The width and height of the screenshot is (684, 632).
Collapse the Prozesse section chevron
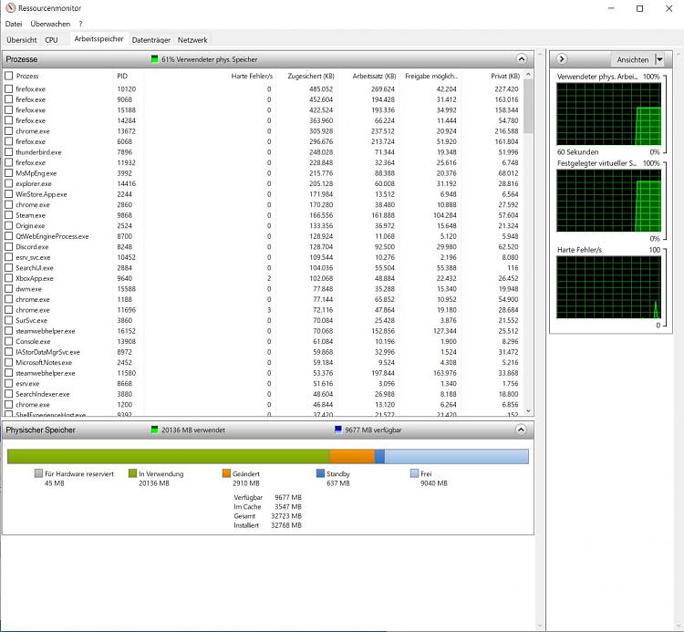coord(520,58)
